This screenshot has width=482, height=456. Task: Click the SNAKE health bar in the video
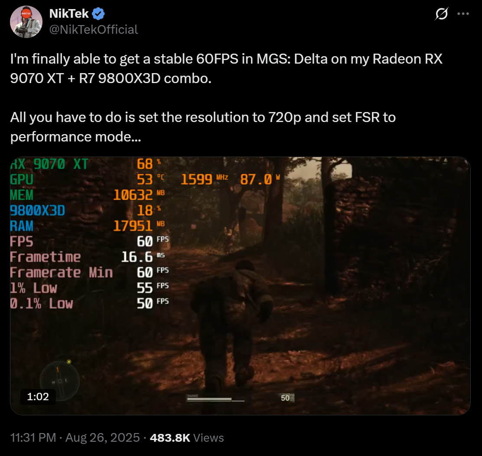coord(215,398)
